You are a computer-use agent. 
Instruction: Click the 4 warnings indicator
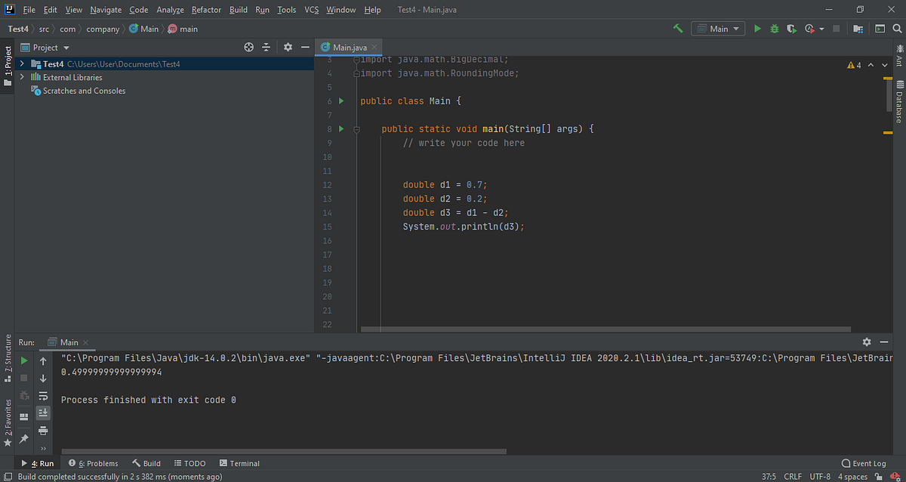click(x=855, y=65)
